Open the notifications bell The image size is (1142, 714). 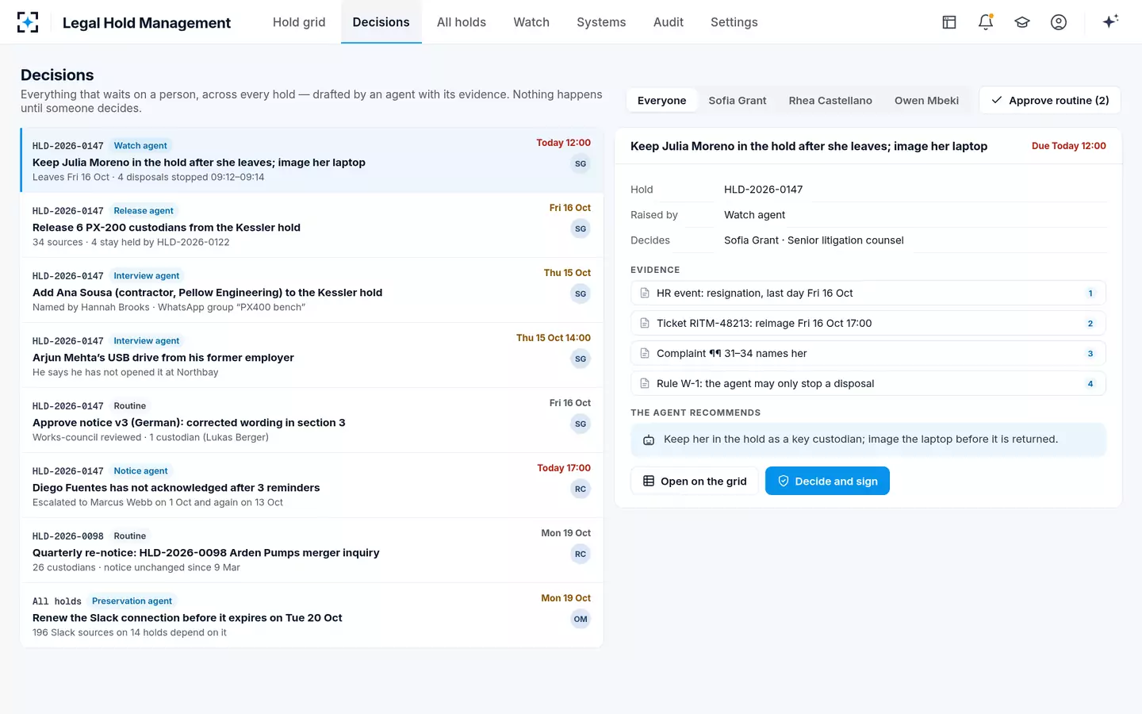point(986,22)
